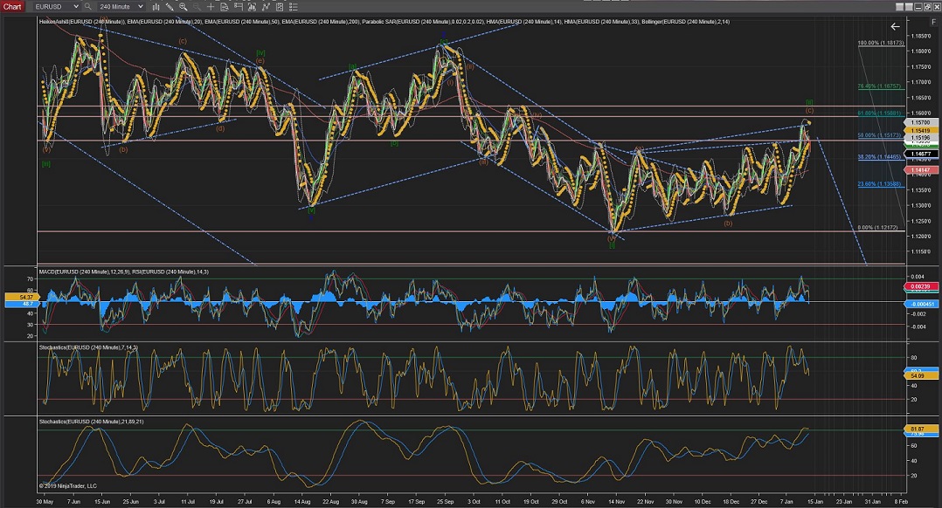This screenshot has width=942, height=508.
Task: Click the 1.11500 price axis label
Action: (x=921, y=252)
